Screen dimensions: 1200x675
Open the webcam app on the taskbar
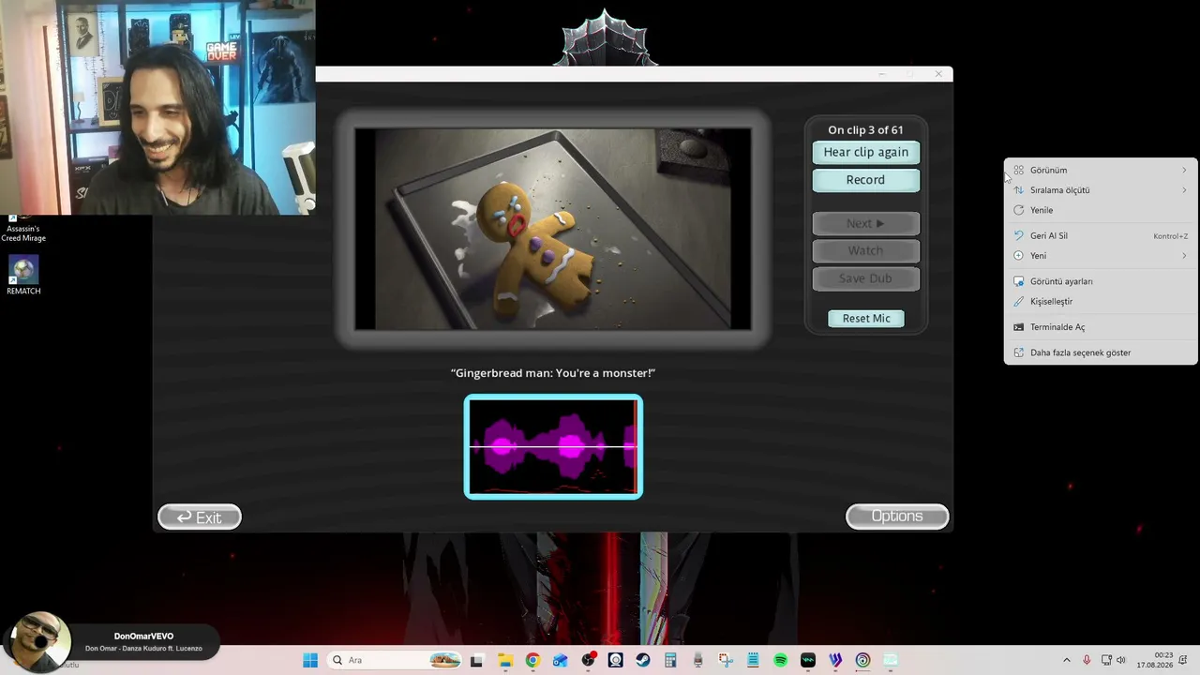pos(615,660)
